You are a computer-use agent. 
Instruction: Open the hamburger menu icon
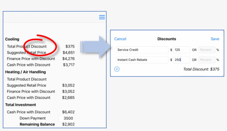102,17
